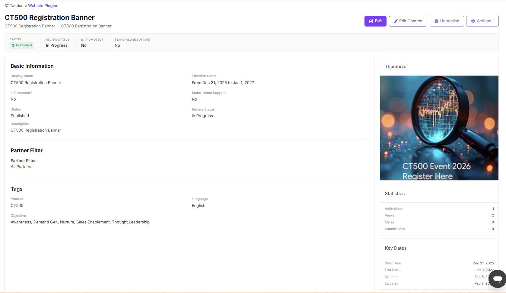
Task: Click the Edit button
Action: 375,21
